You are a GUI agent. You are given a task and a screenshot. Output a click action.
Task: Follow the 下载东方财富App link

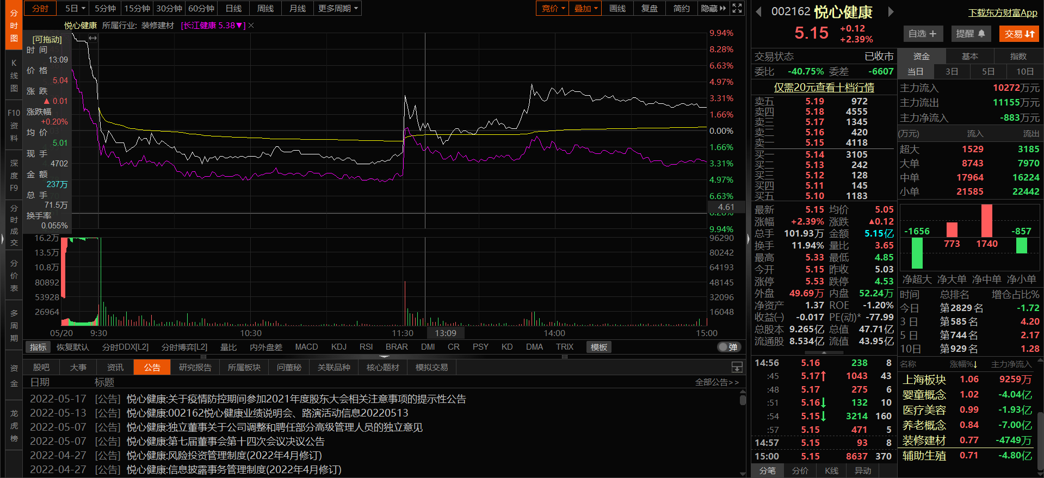point(1003,12)
